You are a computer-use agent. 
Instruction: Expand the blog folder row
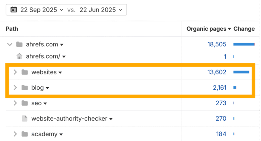[15, 88]
